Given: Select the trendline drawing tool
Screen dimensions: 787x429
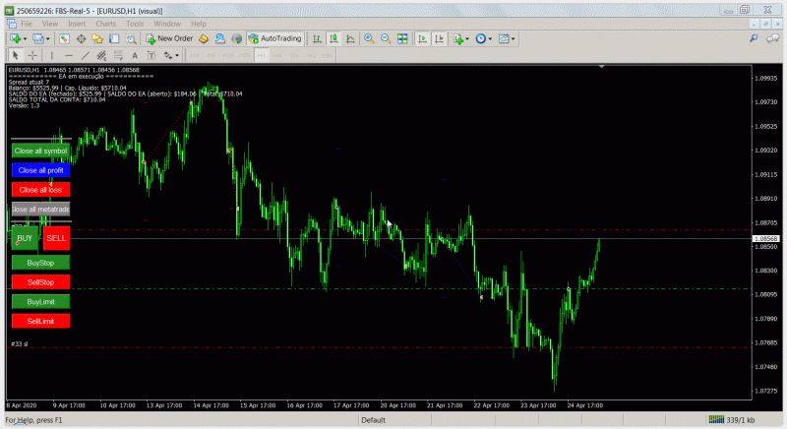Looking at the screenshot, I should 87,55.
